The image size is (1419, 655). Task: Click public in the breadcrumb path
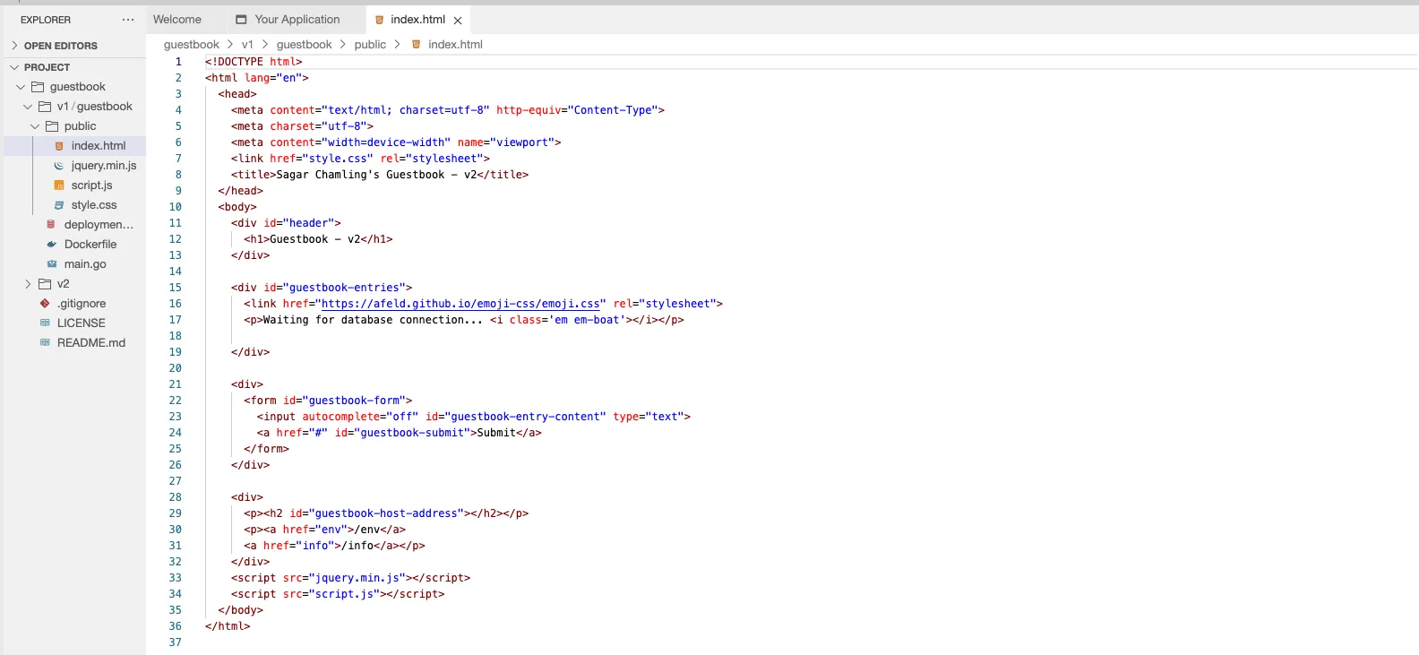click(370, 44)
